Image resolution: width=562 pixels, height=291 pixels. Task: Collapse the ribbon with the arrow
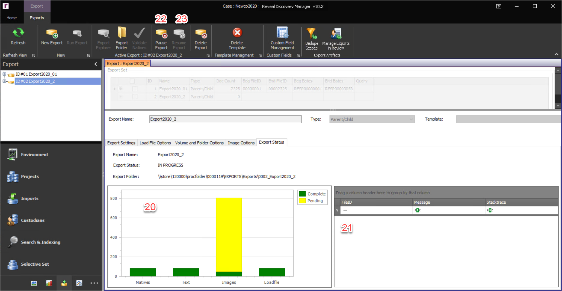556,54
